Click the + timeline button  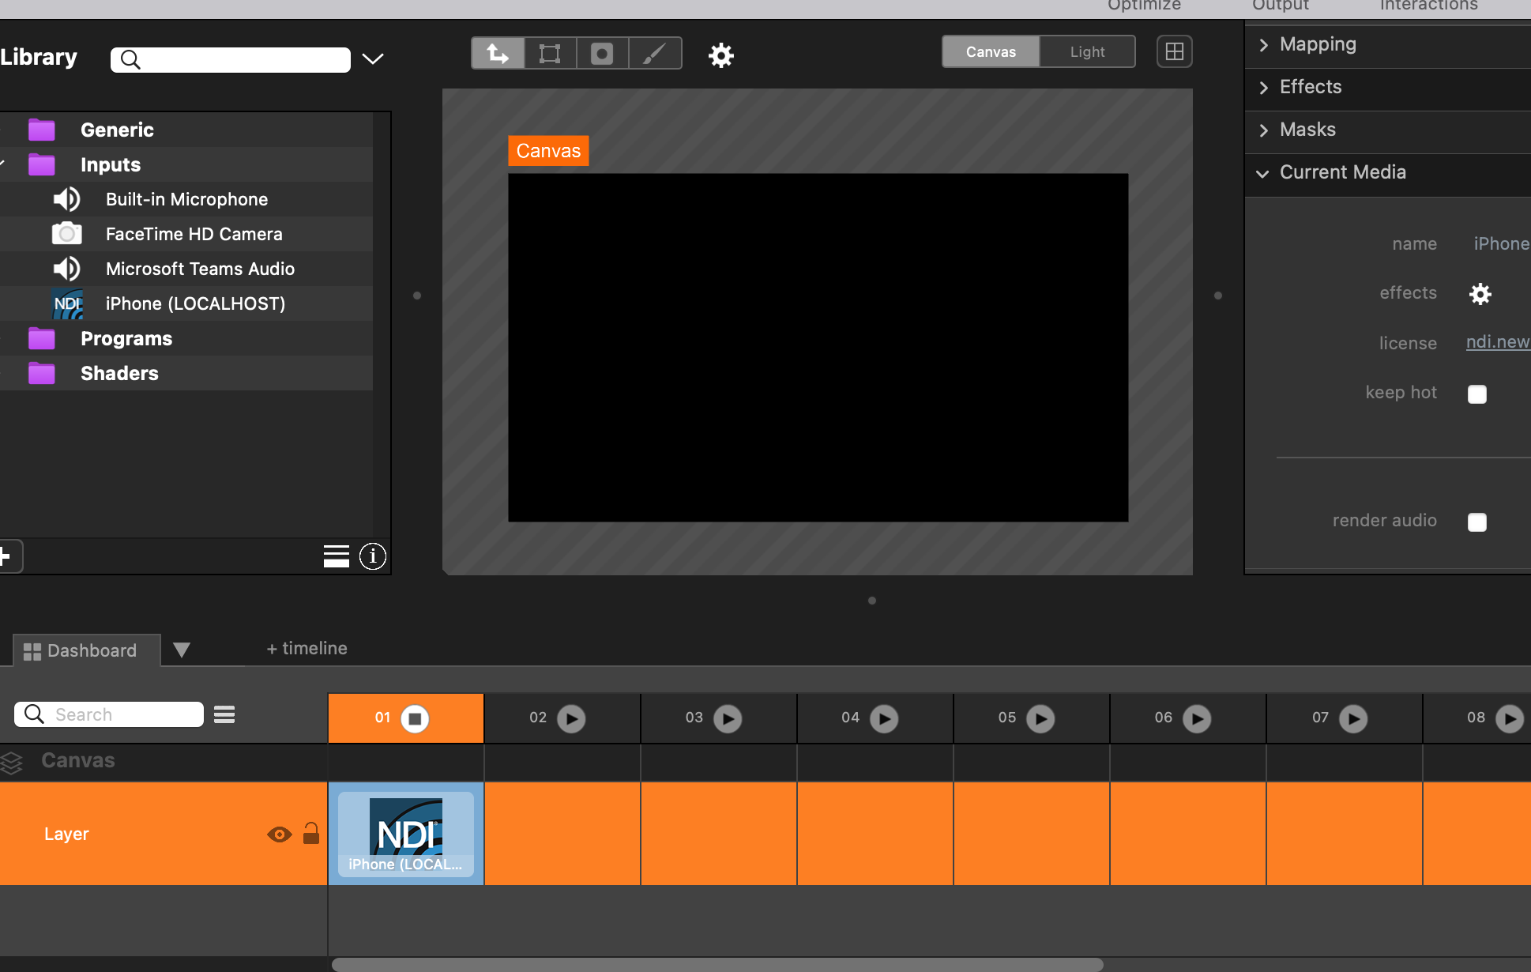coord(307,649)
